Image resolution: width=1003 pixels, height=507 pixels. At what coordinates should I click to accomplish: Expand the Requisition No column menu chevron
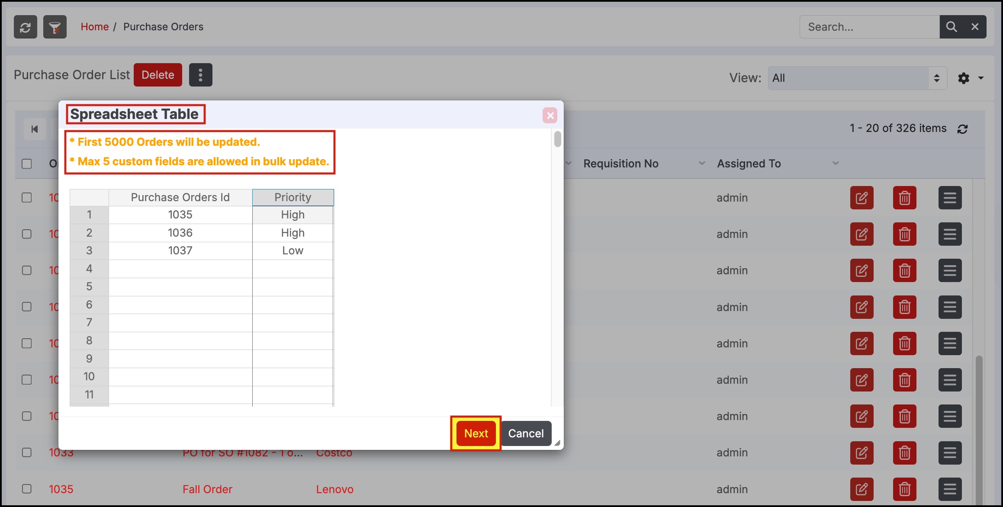tap(702, 163)
